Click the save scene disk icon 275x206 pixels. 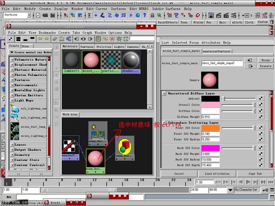pos(53,15)
